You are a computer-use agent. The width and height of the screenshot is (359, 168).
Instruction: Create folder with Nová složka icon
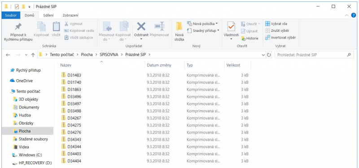(x=179, y=26)
